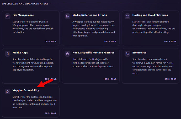Click the deployment-oriented thinking description
Screen dimensions: 181x119
pos(154,27)
